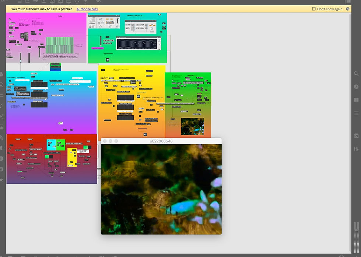Click the CRICKET CORNER title text
Viewport: 361px width, 257px height.
click(x=134, y=15)
